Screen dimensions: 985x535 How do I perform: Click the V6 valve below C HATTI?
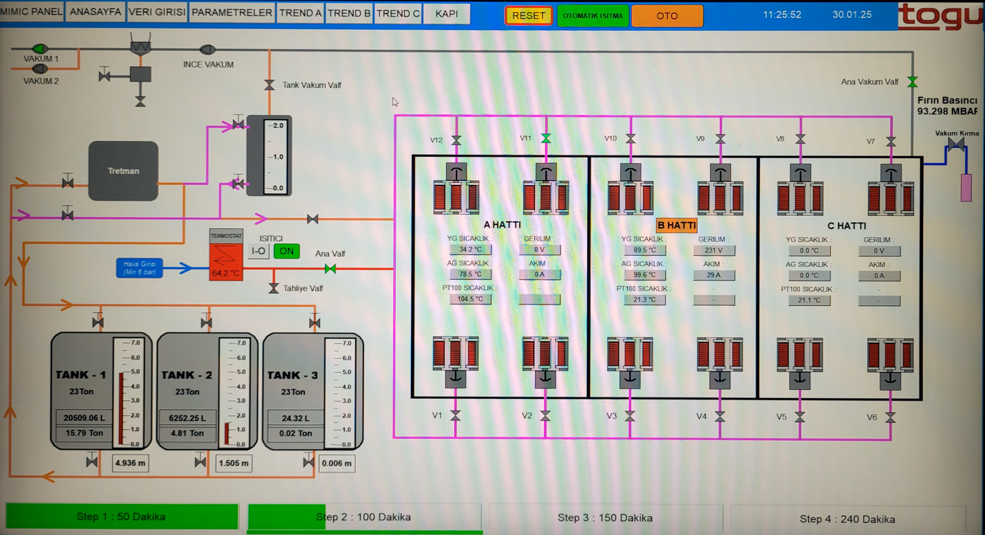(x=890, y=417)
